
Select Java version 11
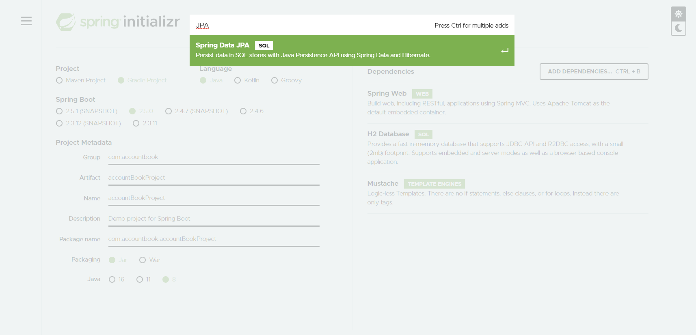click(x=144, y=279)
